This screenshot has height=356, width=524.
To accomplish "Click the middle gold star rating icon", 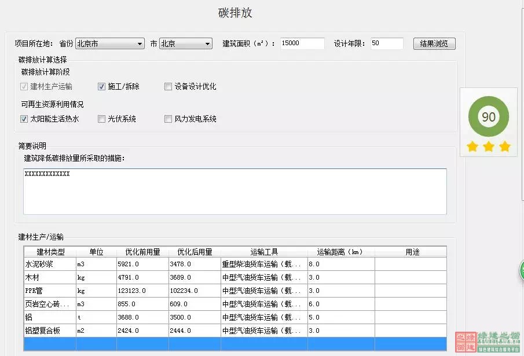I will point(488,147).
